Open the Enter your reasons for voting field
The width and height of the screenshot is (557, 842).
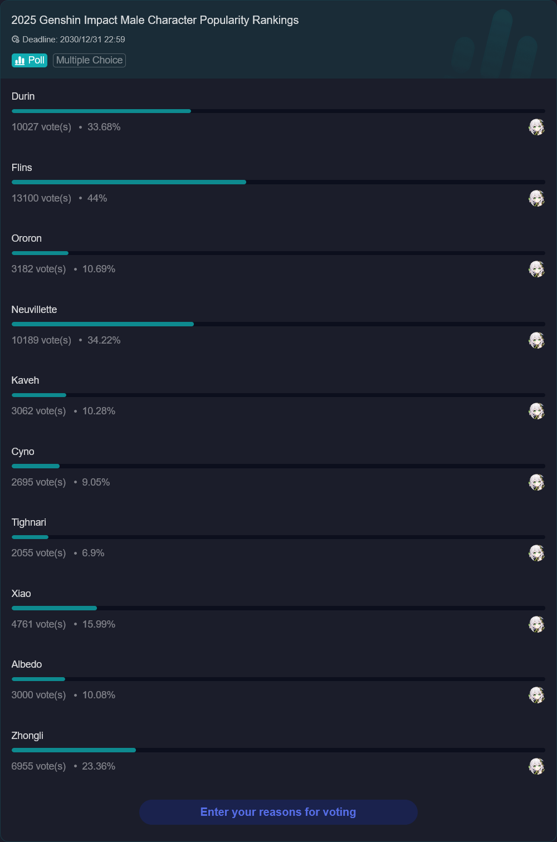tap(278, 812)
